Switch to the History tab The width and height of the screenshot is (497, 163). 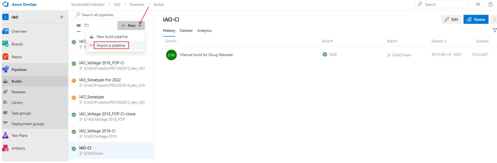(x=169, y=31)
